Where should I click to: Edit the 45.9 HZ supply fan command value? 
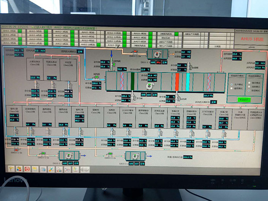[152, 75]
